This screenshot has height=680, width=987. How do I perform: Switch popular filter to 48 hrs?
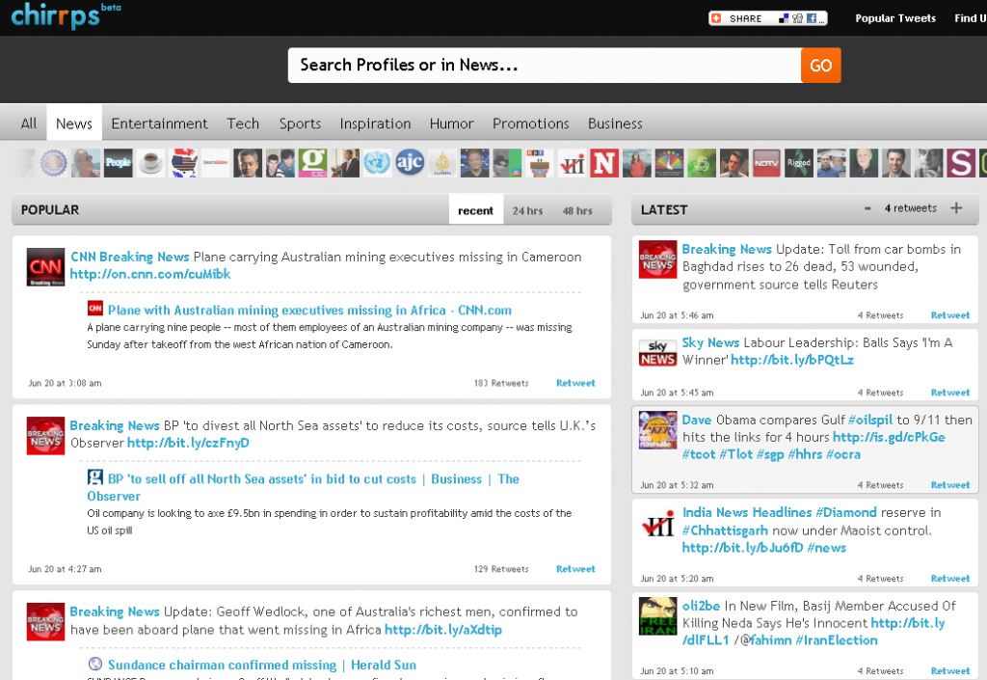point(577,210)
